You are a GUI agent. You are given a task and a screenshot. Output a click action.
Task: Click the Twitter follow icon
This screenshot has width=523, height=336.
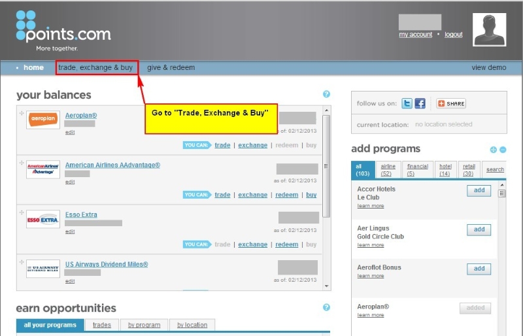[407, 103]
